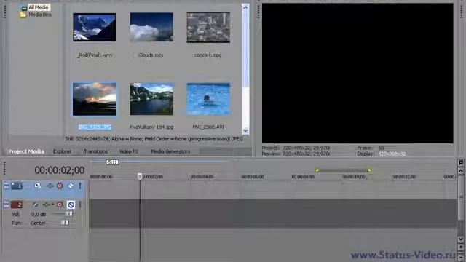
Task: Switch to the Explorer tab
Action: coord(62,151)
